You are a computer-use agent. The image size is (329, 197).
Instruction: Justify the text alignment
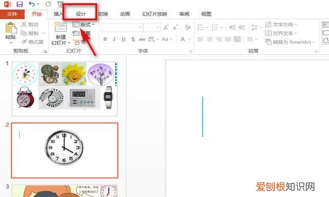point(228,39)
